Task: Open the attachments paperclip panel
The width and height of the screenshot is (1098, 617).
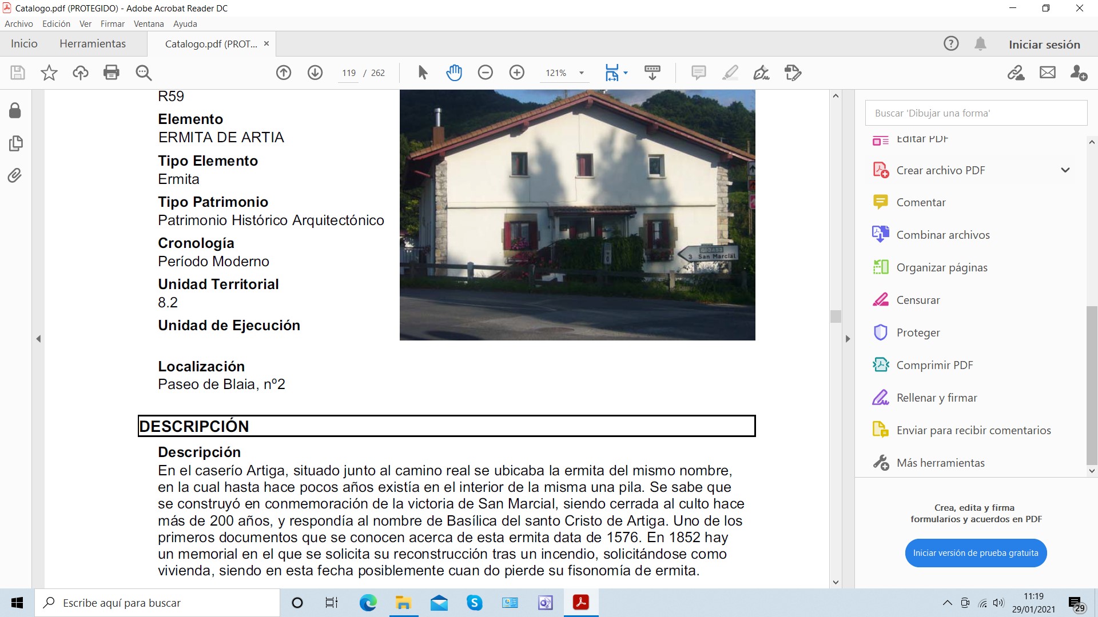Action: [15, 175]
